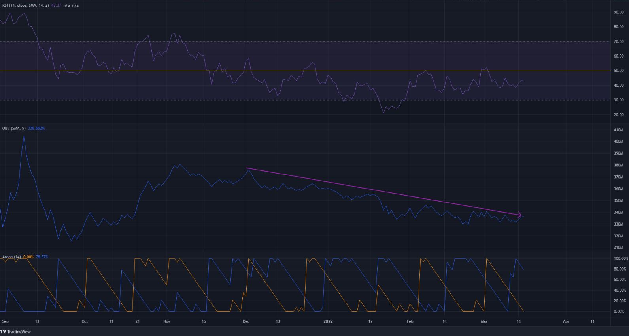The height and width of the screenshot is (336, 629).
Task: Click the blue Aroon 78.57% value
Action: pyautogui.click(x=42, y=257)
